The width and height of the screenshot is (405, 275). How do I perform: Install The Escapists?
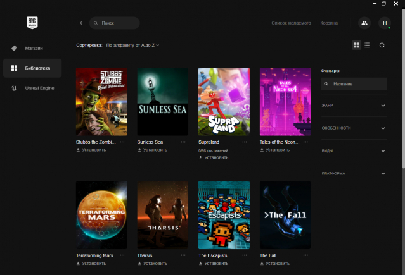pos(214,264)
